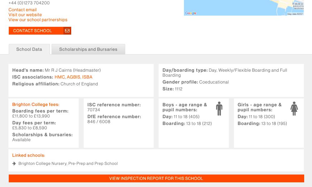Open the AGBIS association link
The image size is (312, 187).
[73, 77]
